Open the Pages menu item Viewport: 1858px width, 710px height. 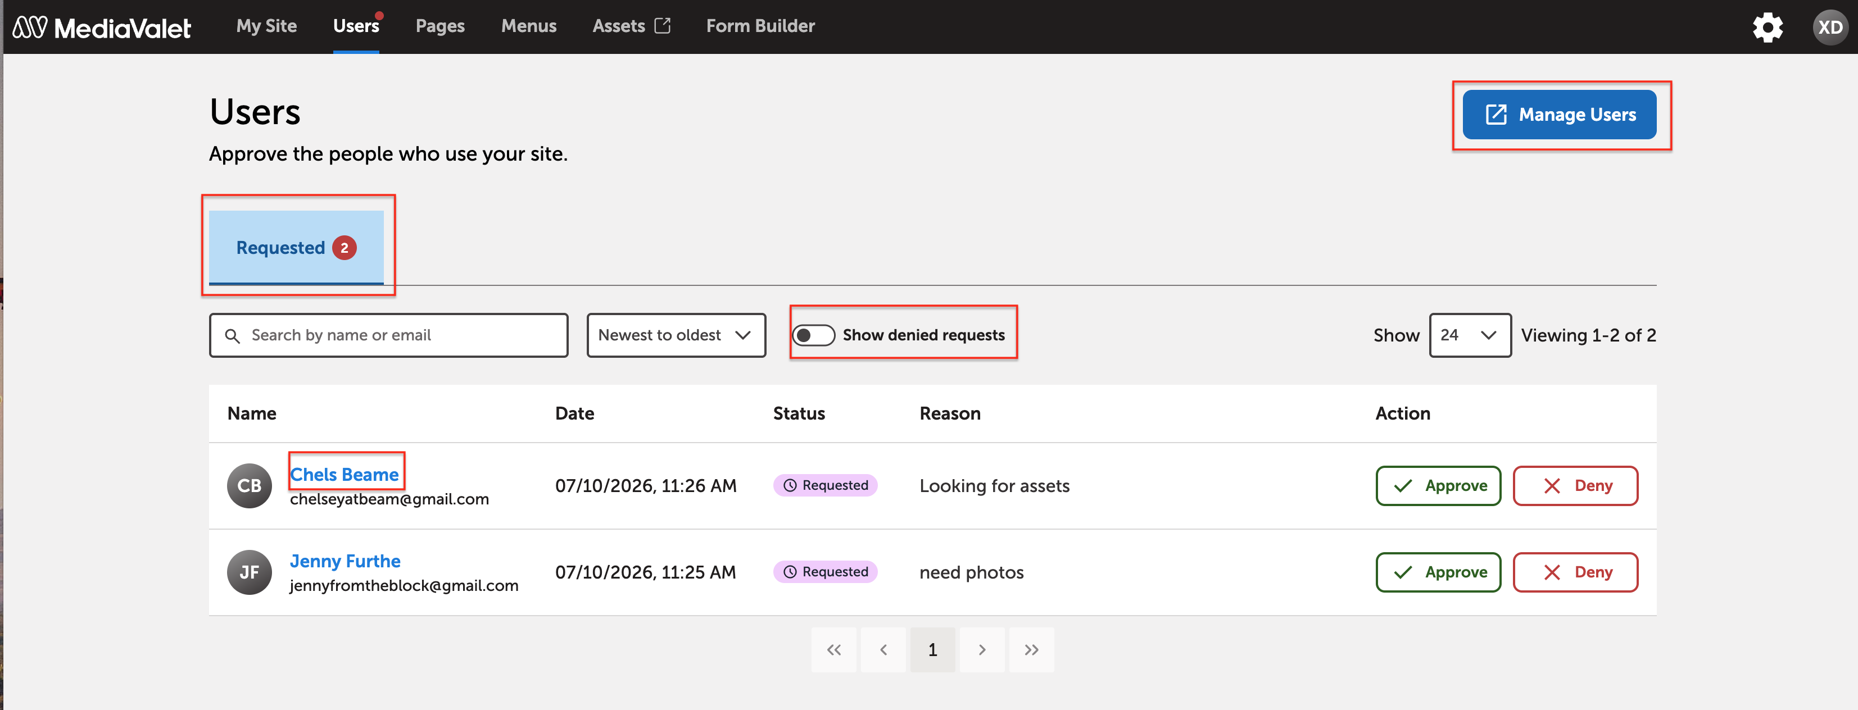440,26
